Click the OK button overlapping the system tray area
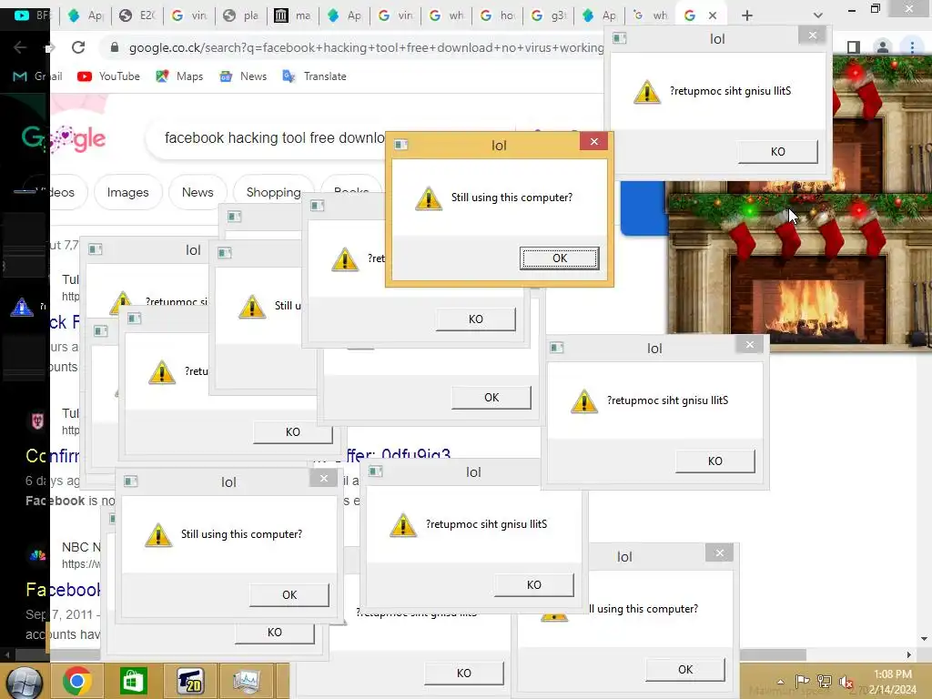 point(685,669)
